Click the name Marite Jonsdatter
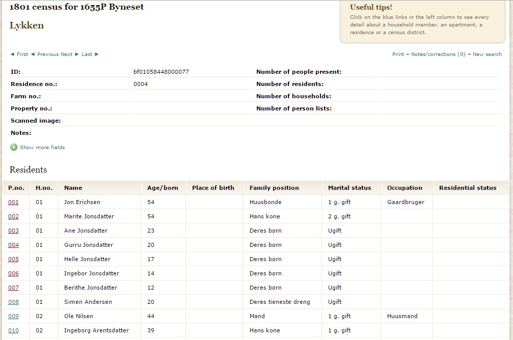 coord(89,216)
